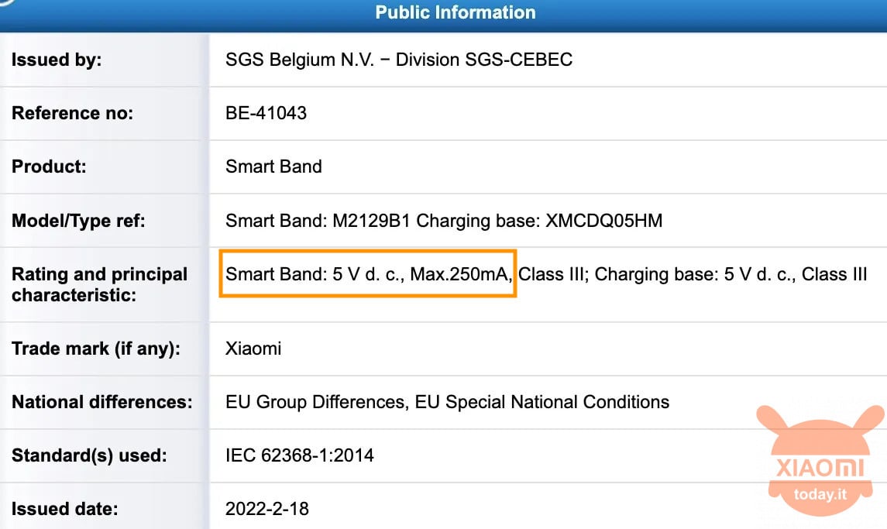The image size is (887, 529).
Task: Click the issued date 2022-2-18
Action: pyautogui.click(x=267, y=509)
